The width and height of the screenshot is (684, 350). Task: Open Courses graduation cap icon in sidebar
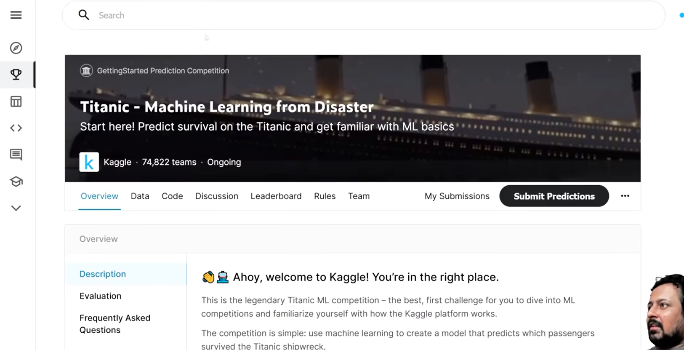(16, 182)
